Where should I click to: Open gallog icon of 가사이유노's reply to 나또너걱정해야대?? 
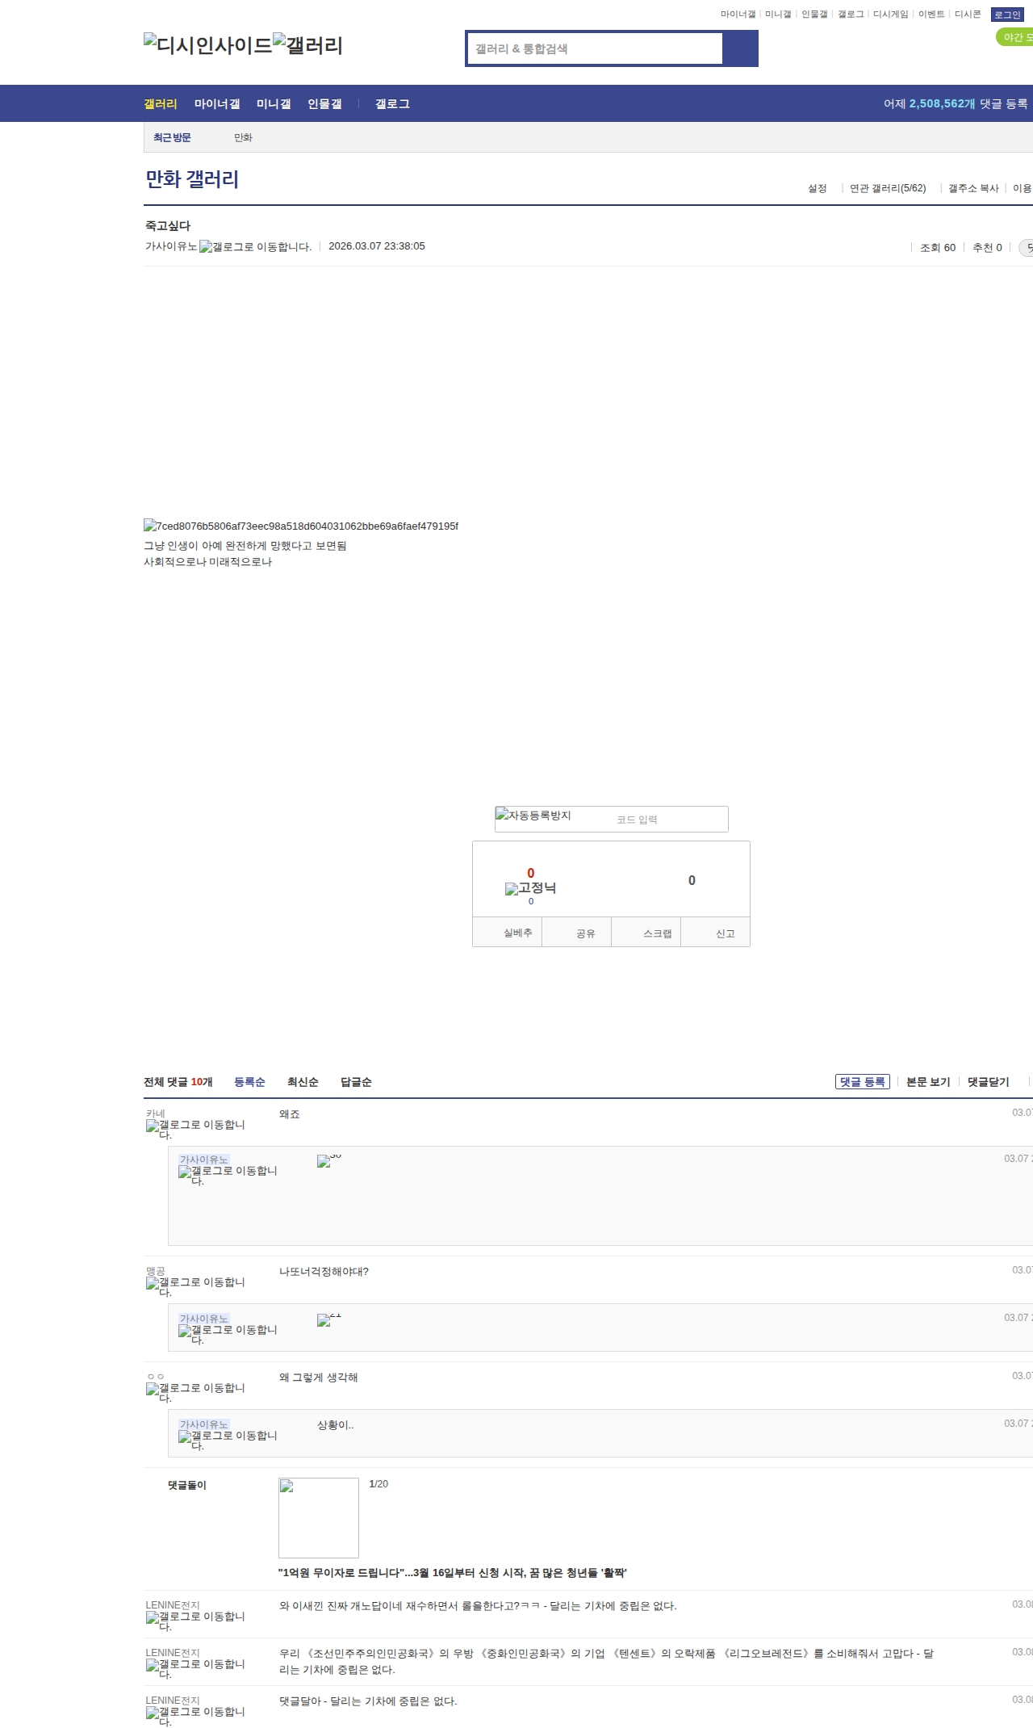[x=228, y=1334]
